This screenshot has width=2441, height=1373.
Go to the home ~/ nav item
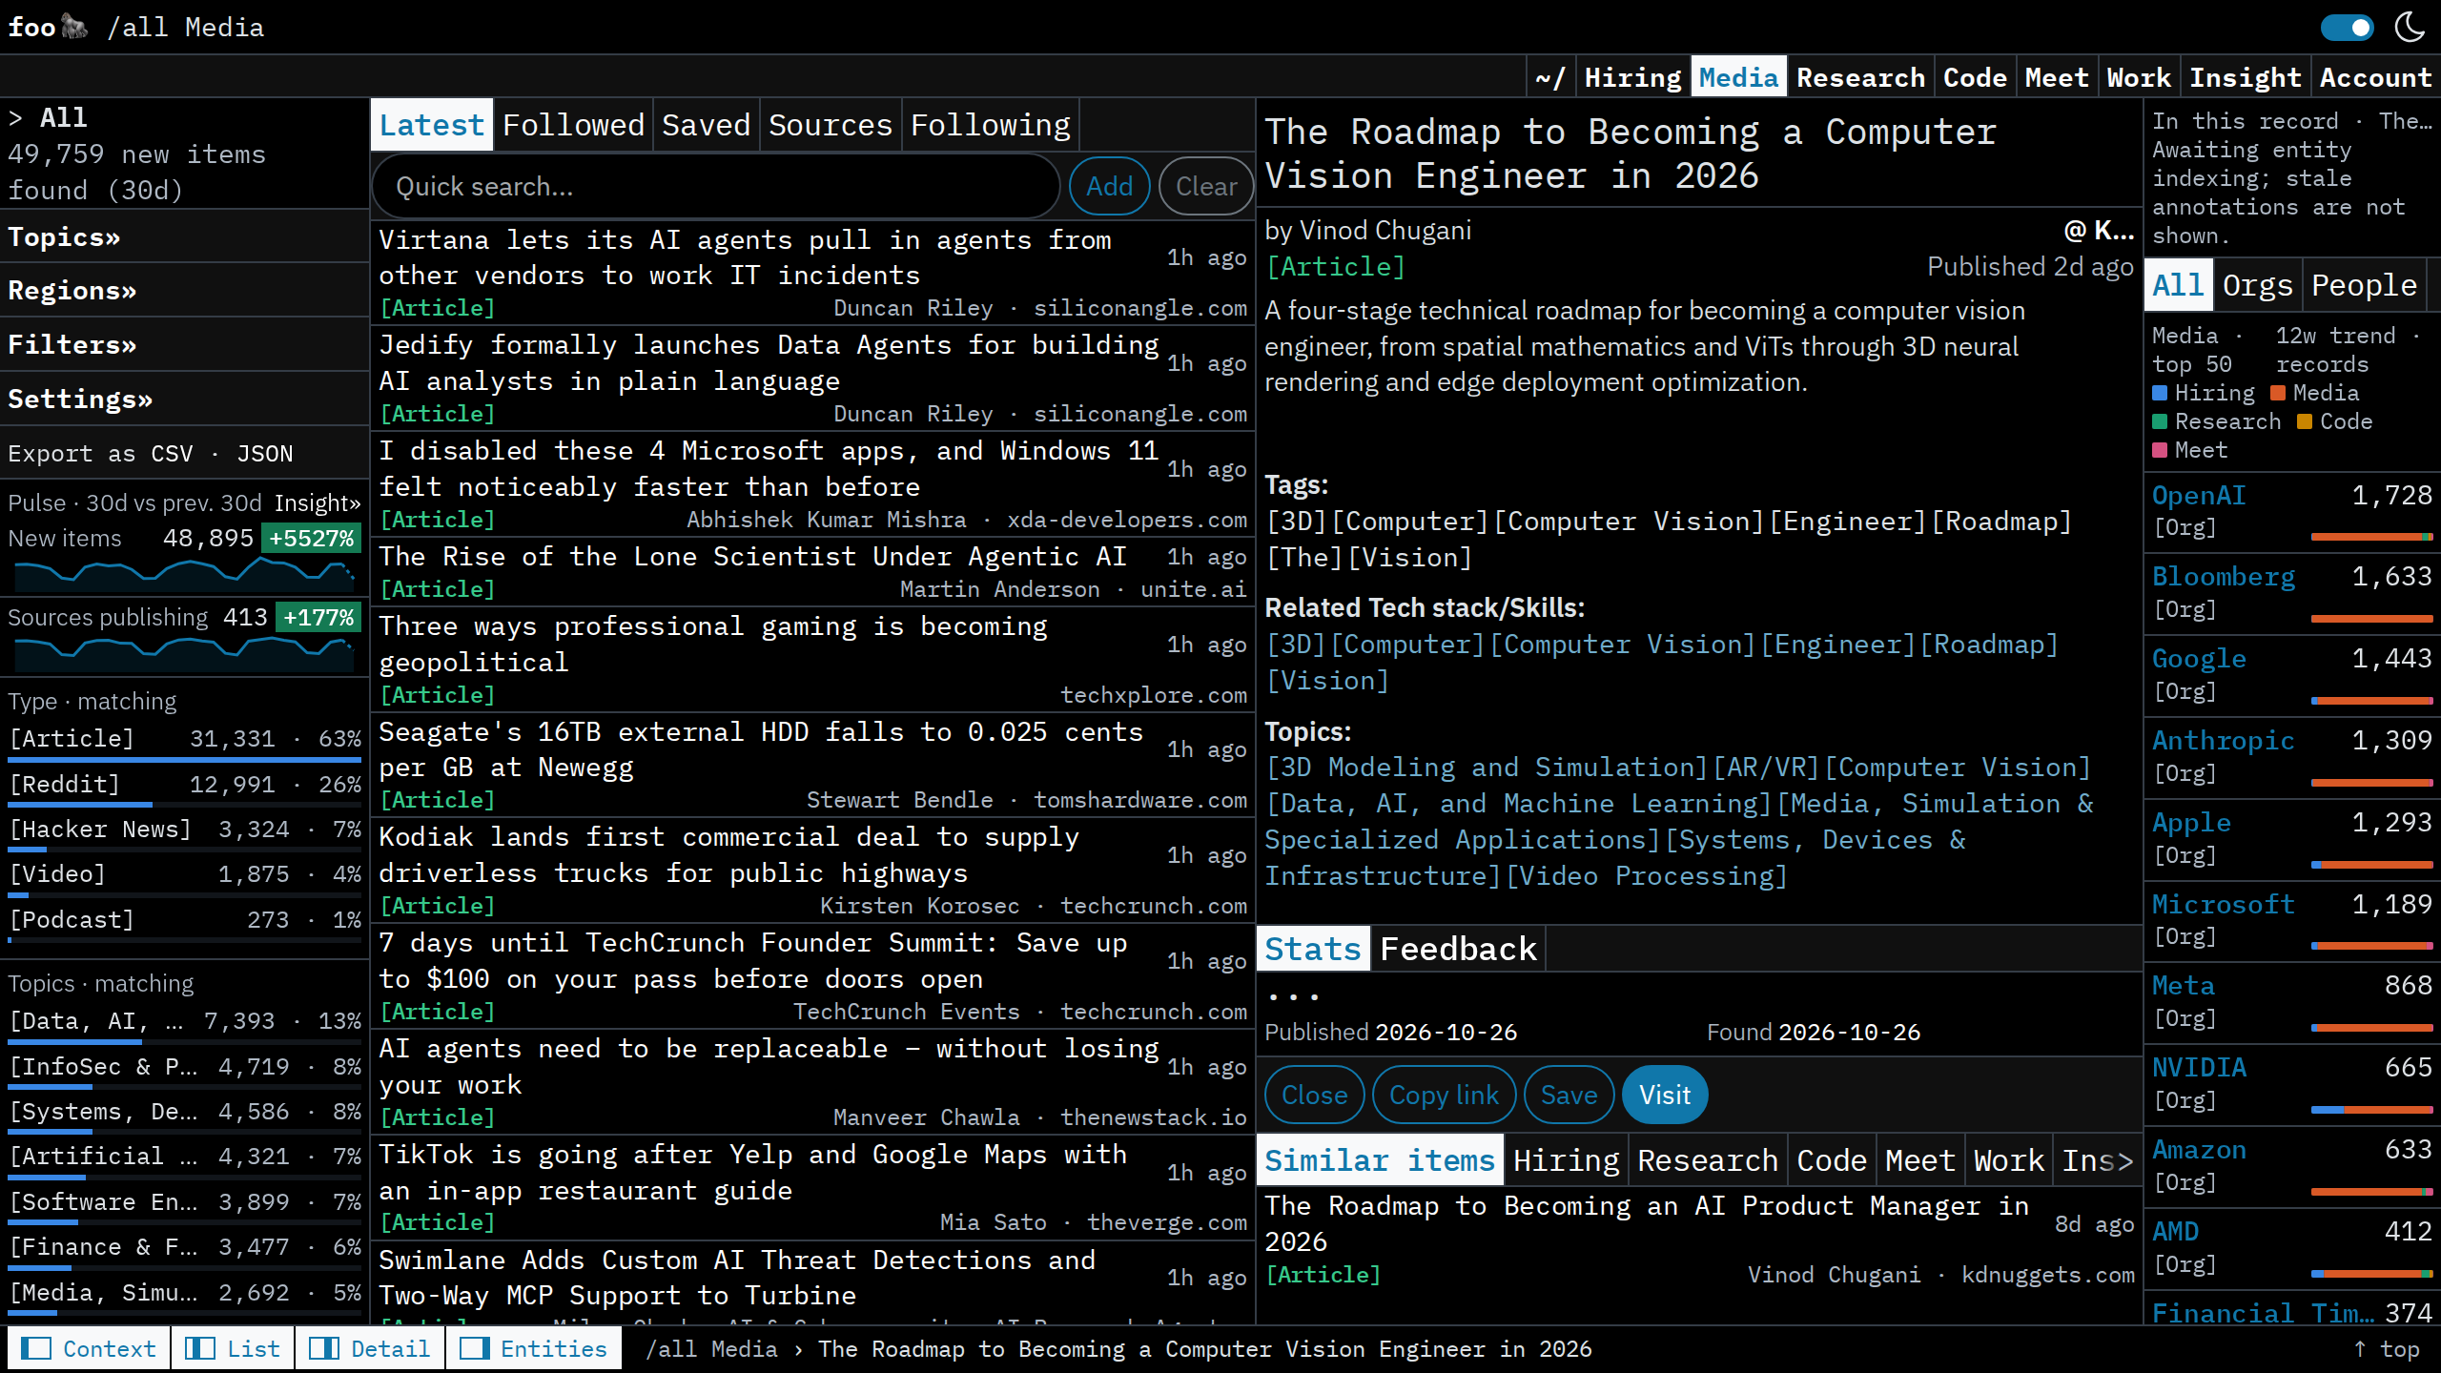pyautogui.click(x=1551, y=77)
